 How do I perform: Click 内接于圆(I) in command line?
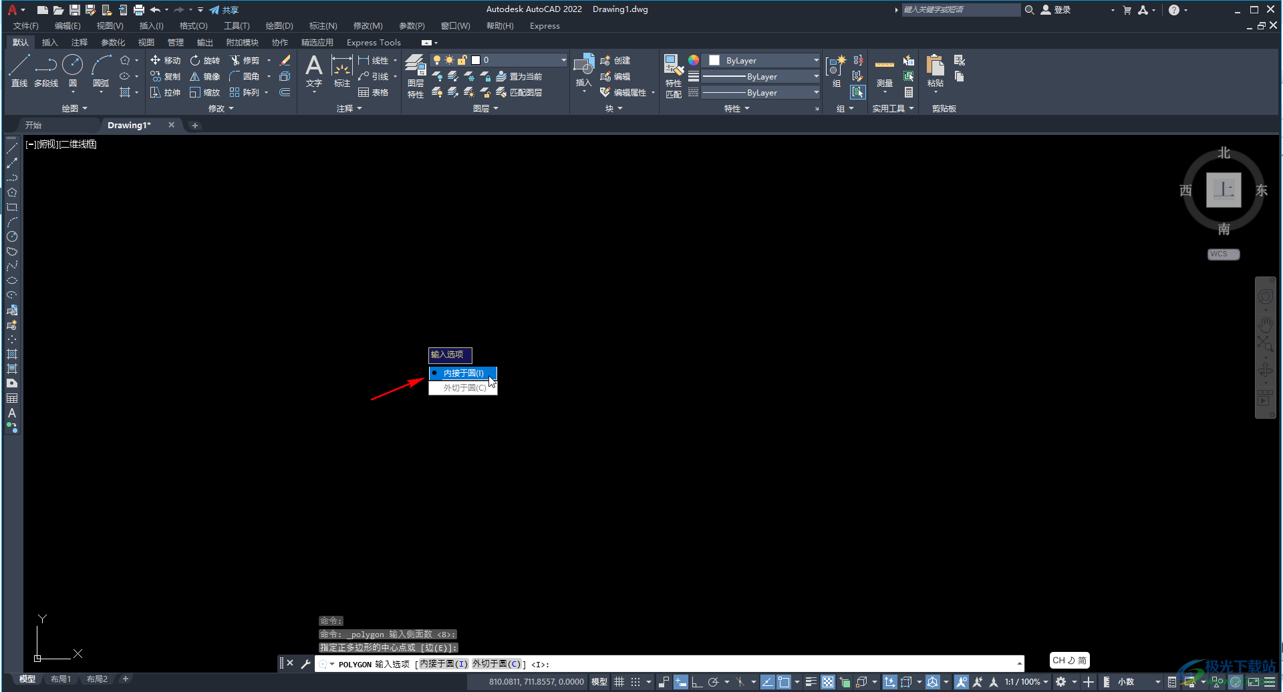(444, 664)
